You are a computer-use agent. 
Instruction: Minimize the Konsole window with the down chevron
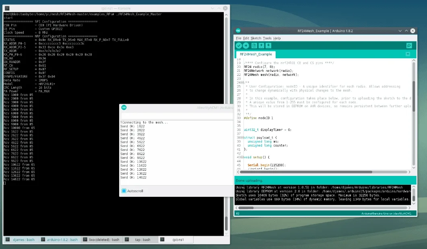(212, 8)
